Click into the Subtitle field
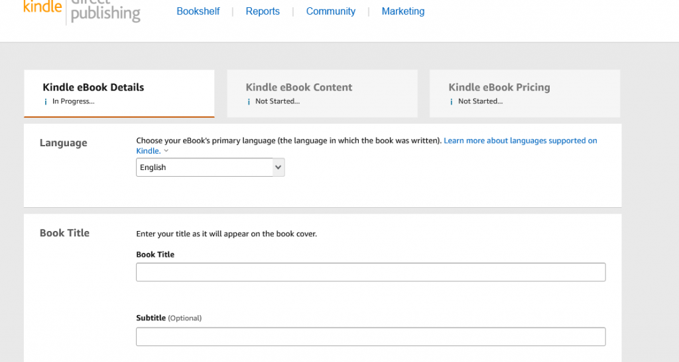 pos(371,336)
